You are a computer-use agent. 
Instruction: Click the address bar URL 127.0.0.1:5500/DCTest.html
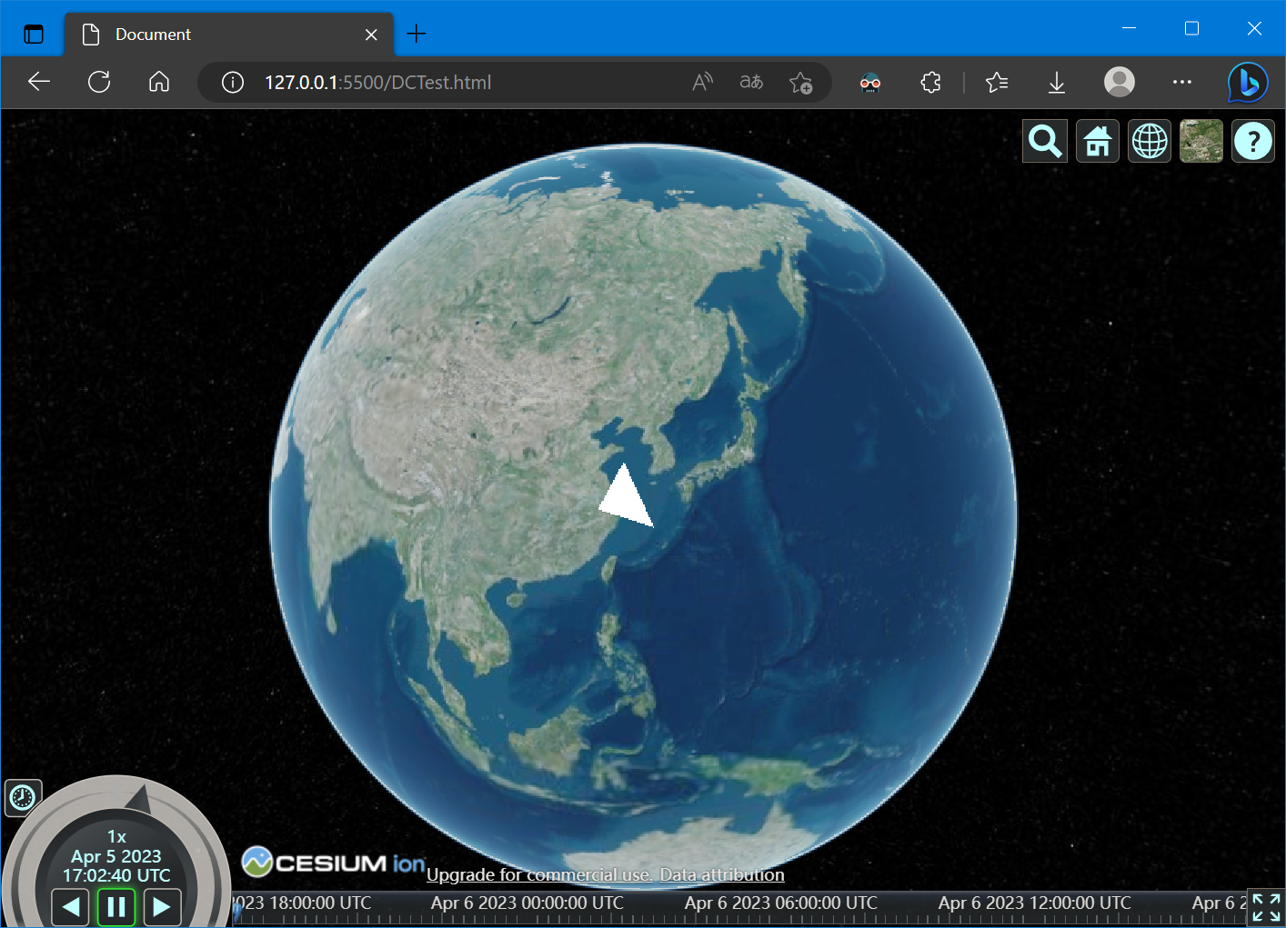coord(377,83)
